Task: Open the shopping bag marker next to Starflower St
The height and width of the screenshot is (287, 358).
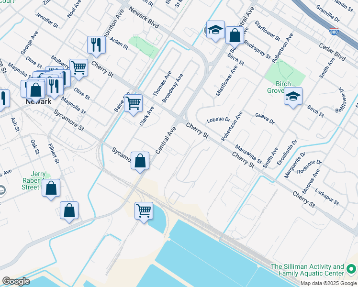Action: [x=235, y=36]
